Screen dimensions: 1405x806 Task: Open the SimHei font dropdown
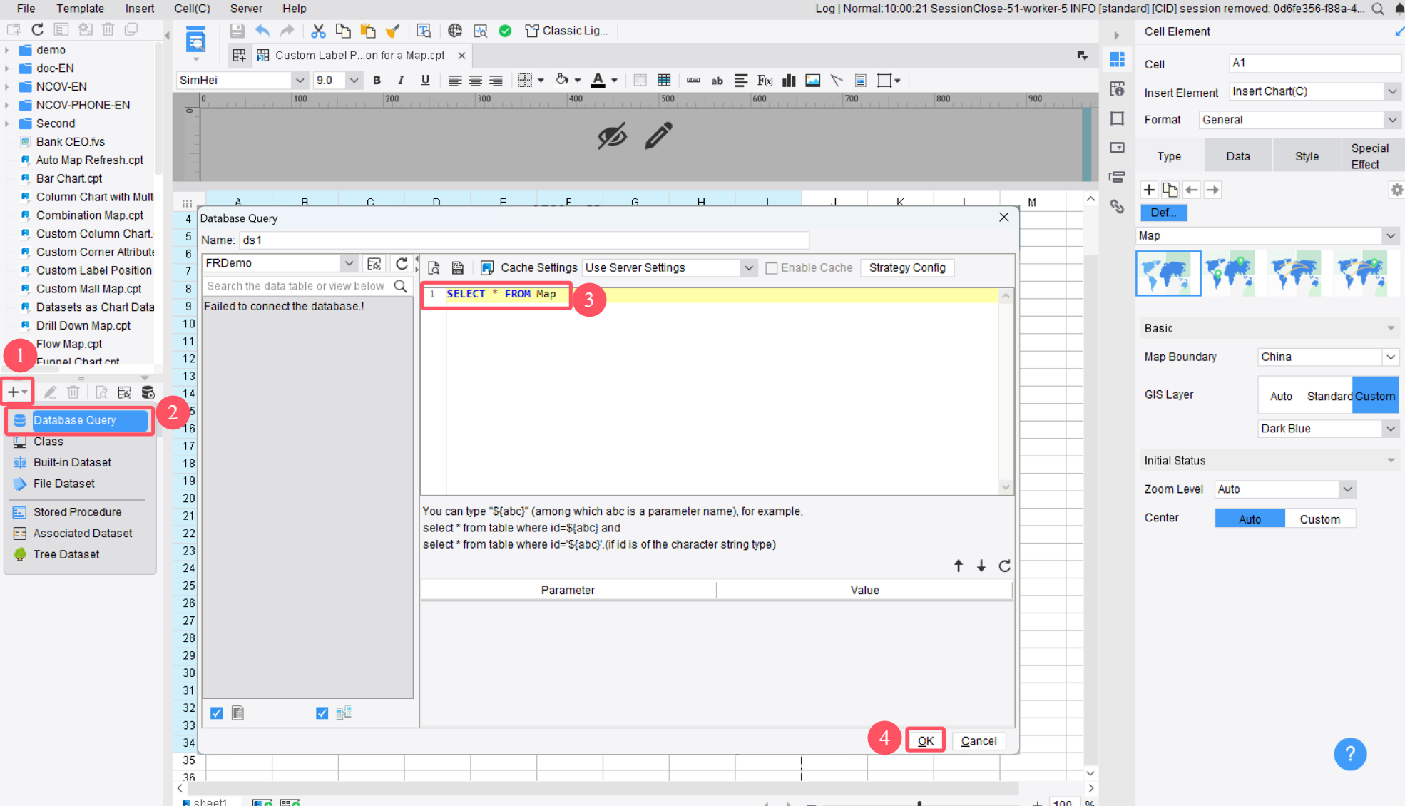(x=300, y=81)
